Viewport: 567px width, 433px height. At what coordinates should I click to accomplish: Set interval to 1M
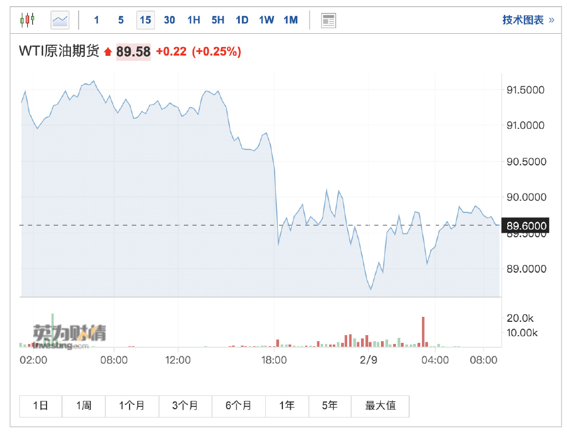[x=291, y=20]
